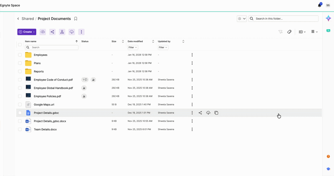Open the Create dropdown button
334x176 pixels.
27,32
